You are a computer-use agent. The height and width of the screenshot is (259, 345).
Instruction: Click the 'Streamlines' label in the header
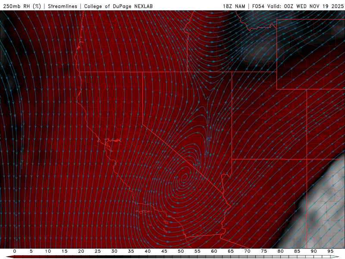[63, 6]
